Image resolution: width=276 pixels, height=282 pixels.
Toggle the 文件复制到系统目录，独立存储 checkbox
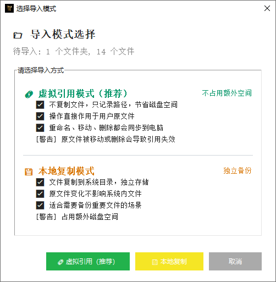(40, 183)
